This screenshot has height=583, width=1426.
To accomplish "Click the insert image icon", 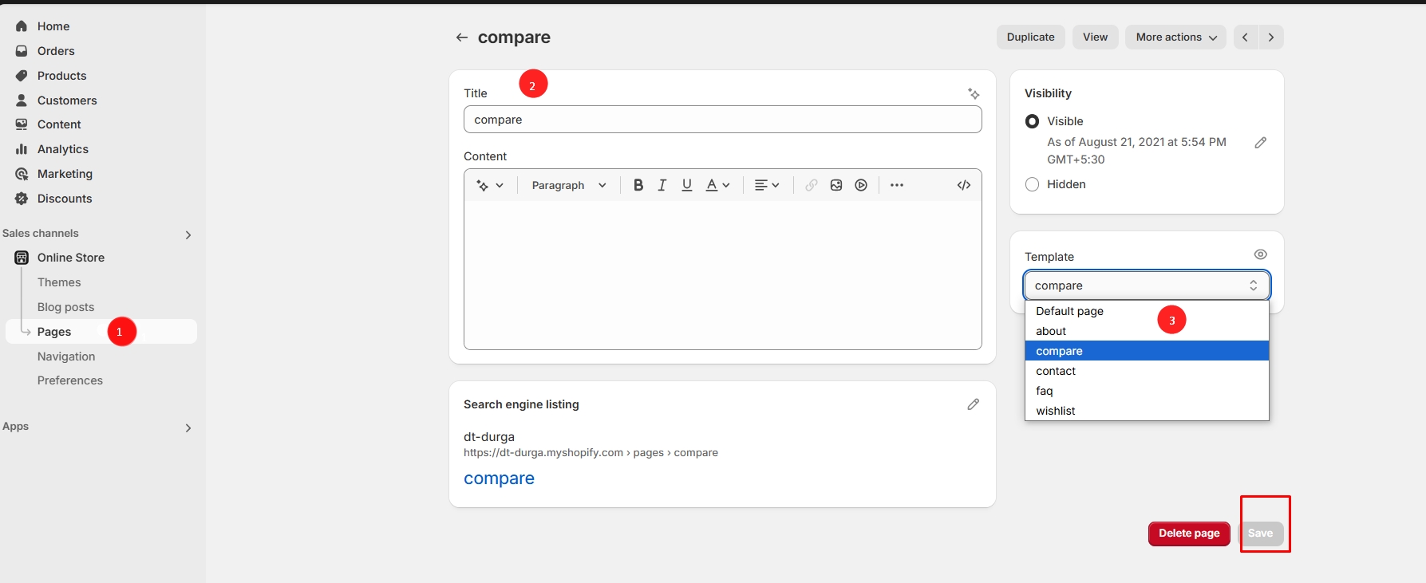I will coord(835,185).
